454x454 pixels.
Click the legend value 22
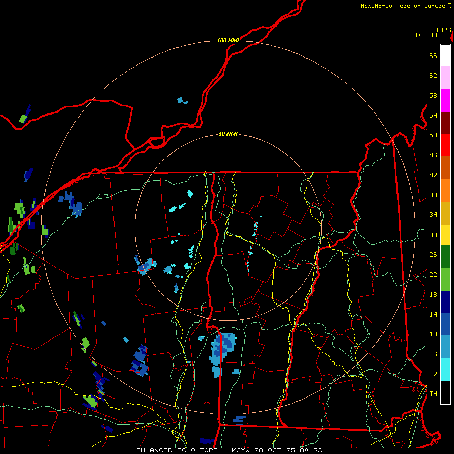[433, 275]
